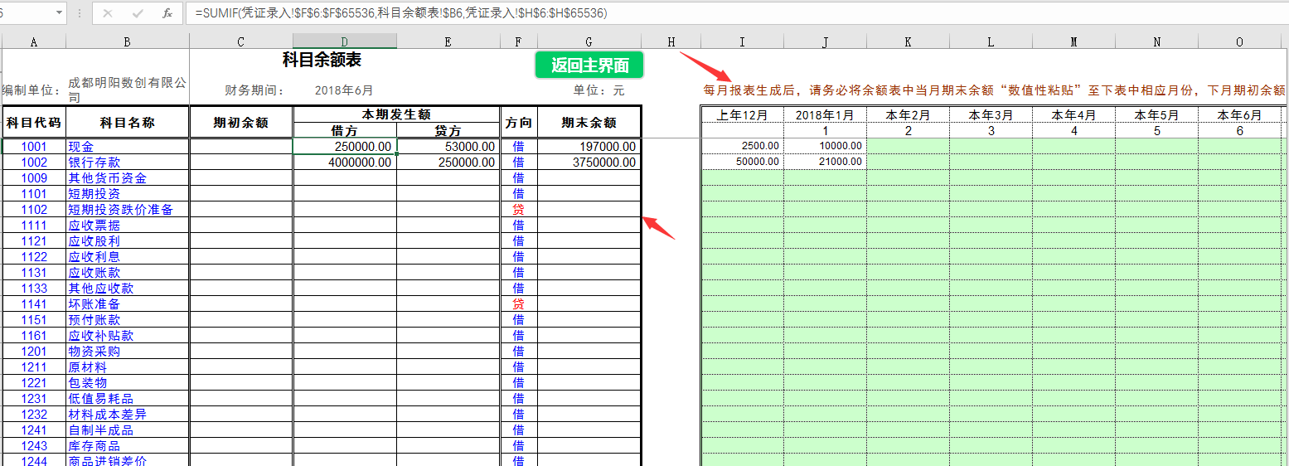Image resolution: width=1289 pixels, height=466 pixels.
Task: Click the 上年12月 header cell
Action: click(743, 115)
